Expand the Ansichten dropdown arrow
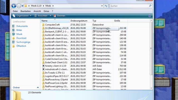This screenshot has width=178, height=100. 50,16
